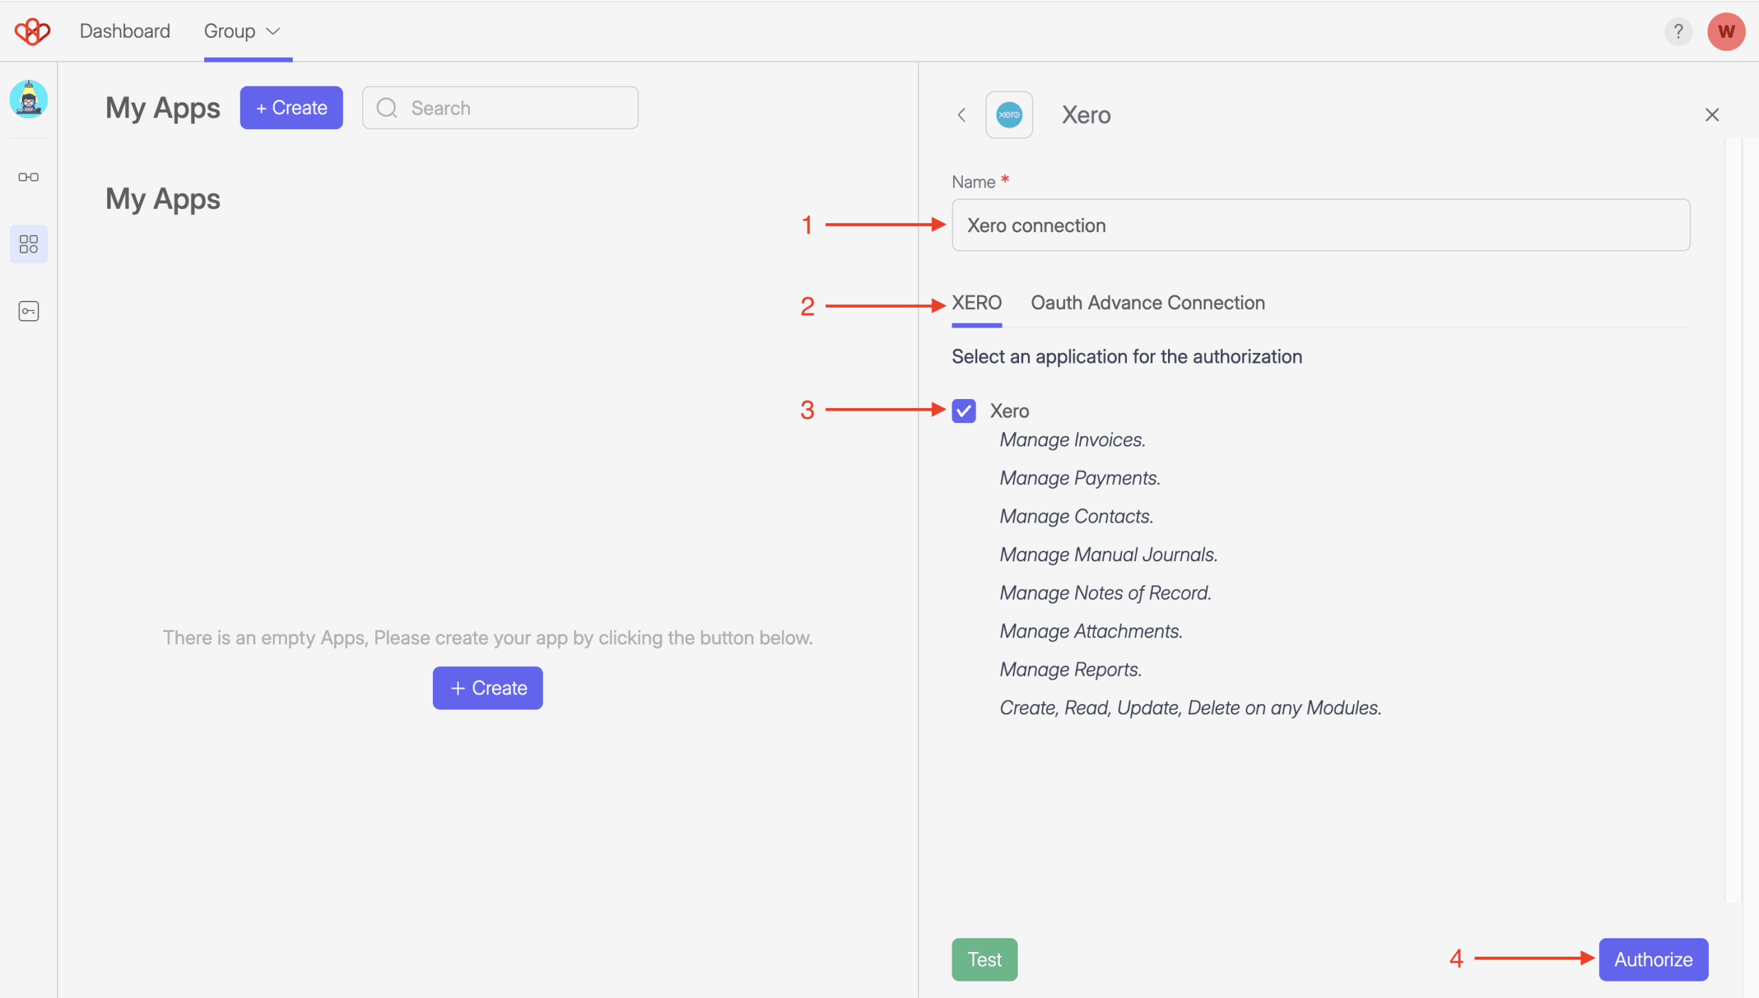Image resolution: width=1759 pixels, height=998 pixels.
Task: Click the Xero panel title text
Action: coord(1086,115)
